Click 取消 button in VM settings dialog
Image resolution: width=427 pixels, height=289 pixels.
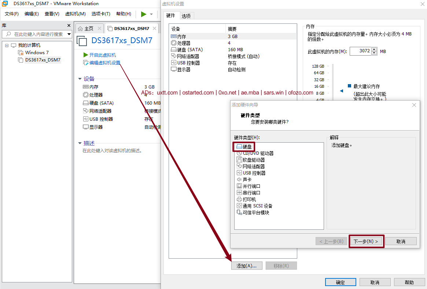(x=375, y=282)
